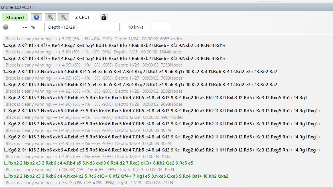The image size is (333, 187).
Task: Select the first 1...Kg6 line ending in Rd1+
Action: 114,45
